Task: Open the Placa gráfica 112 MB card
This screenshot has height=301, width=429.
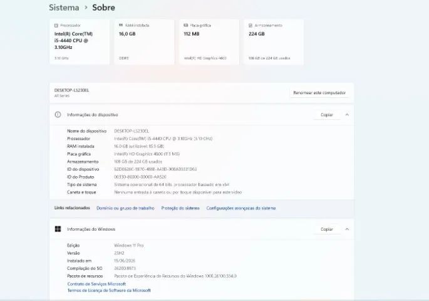Action: [x=209, y=42]
